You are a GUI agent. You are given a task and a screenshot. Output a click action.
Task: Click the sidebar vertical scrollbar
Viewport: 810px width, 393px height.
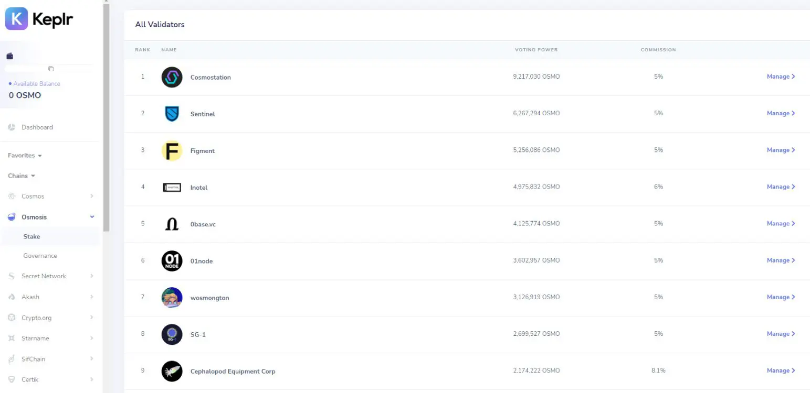pos(107,118)
